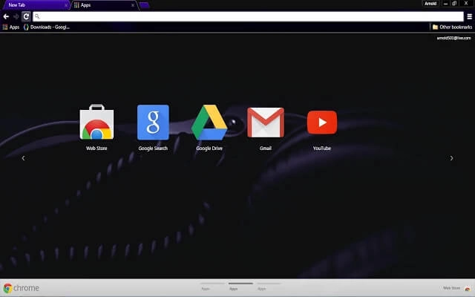
Task: Close the Apps tab
Action: pos(132,5)
